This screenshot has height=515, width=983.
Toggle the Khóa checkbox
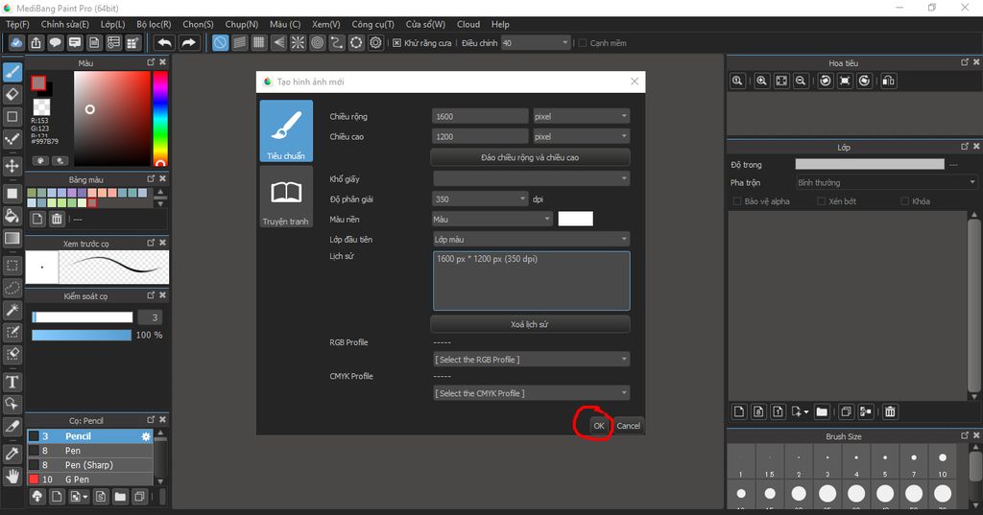coord(904,201)
